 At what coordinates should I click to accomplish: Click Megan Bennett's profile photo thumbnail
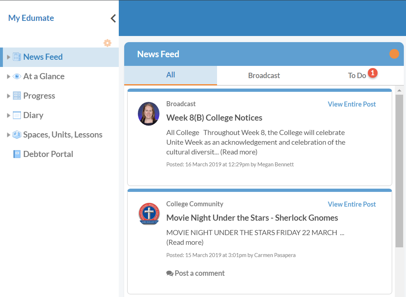[x=149, y=114]
